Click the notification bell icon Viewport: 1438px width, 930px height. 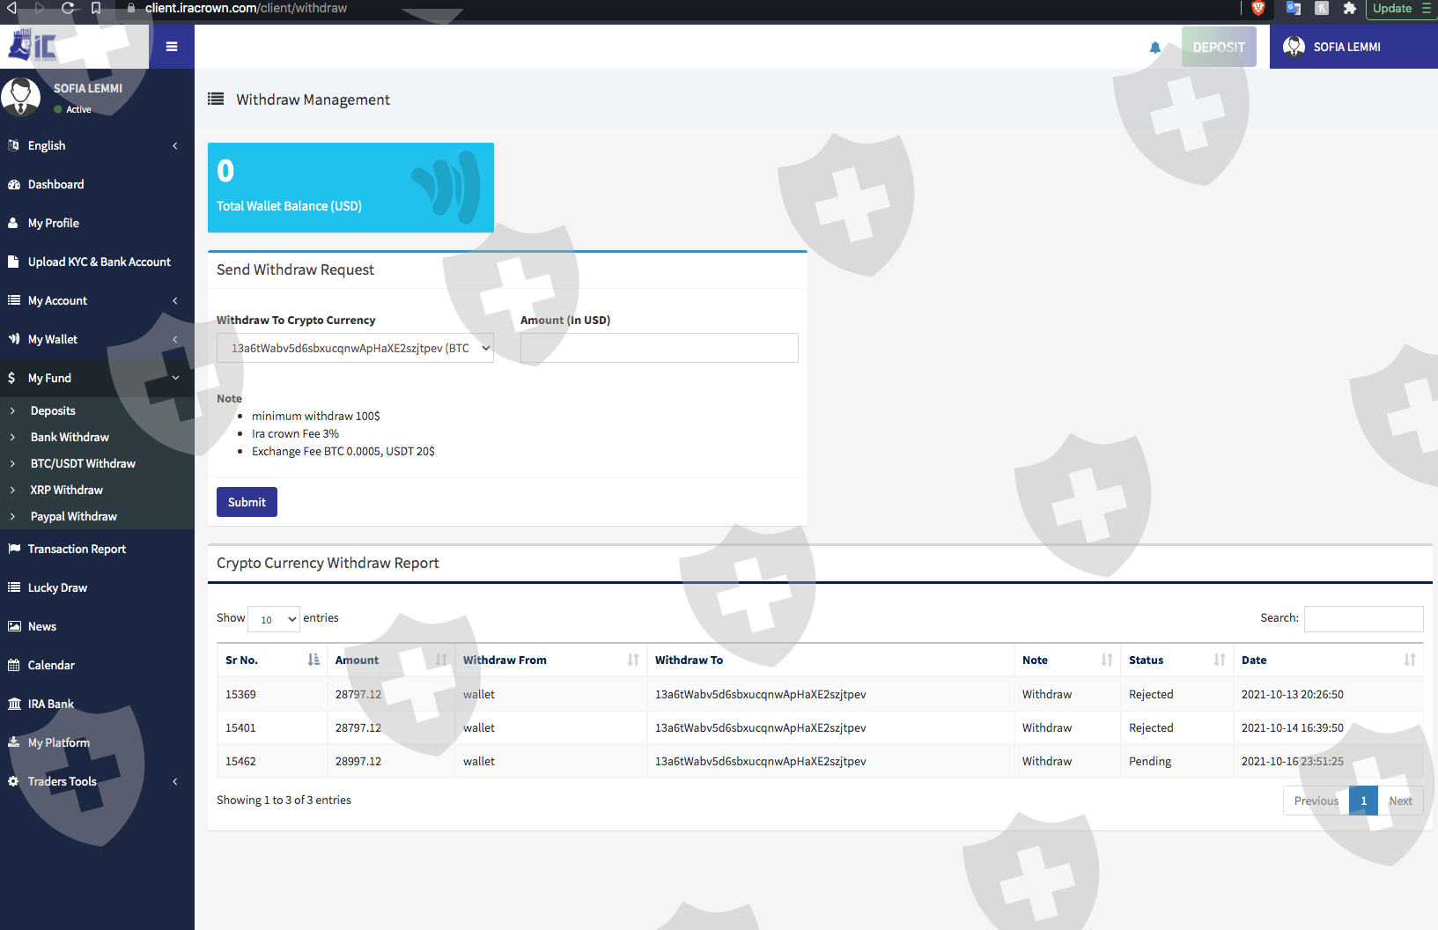(x=1154, y=48)
